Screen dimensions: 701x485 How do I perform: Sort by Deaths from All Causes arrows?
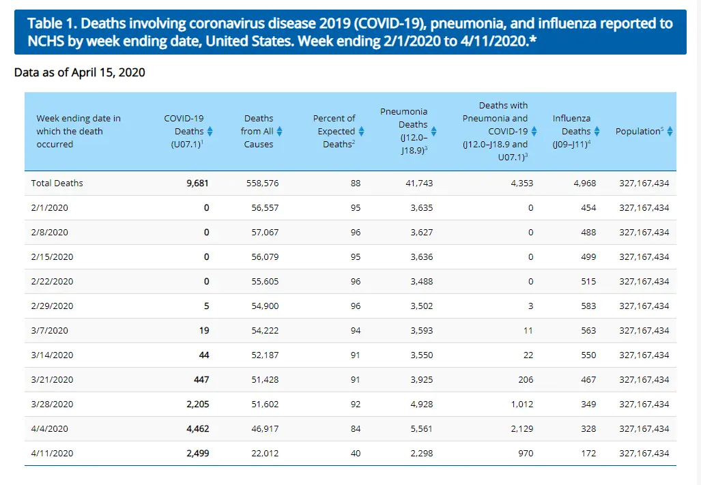[279, 131]
